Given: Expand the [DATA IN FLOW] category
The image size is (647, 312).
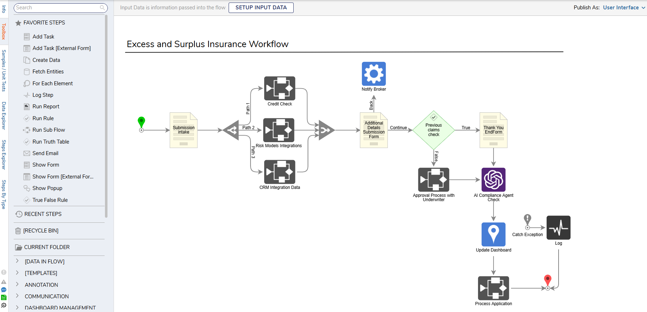Looking at the screenshot, I should [x=17, y=261].
